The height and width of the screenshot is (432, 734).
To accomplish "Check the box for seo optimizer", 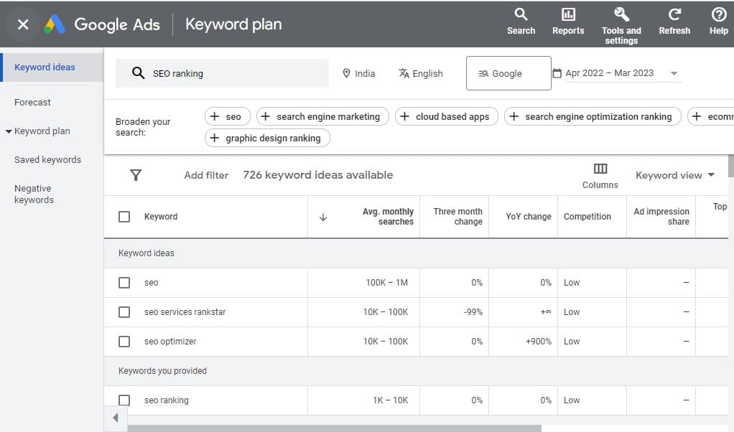I will click(124, 342).
